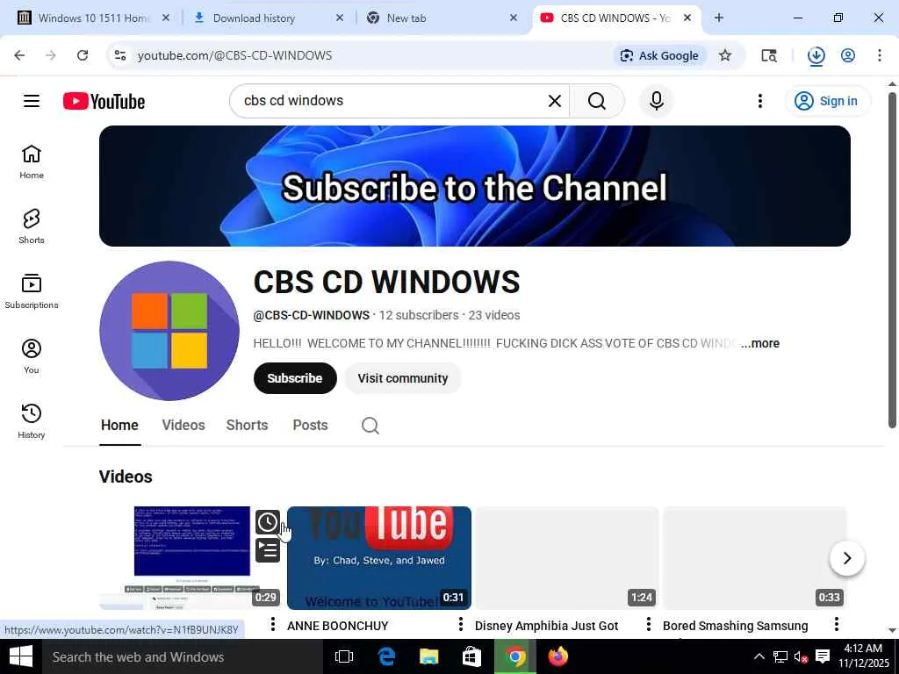Image resolution: width=899 pixels, height=674 pixels.
Task: Open a new browser tab
Action: [718, 18]
